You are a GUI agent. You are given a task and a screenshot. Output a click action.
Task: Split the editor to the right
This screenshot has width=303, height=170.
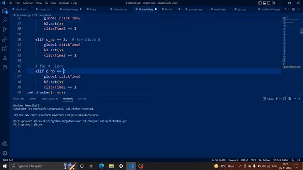point(294,9)
